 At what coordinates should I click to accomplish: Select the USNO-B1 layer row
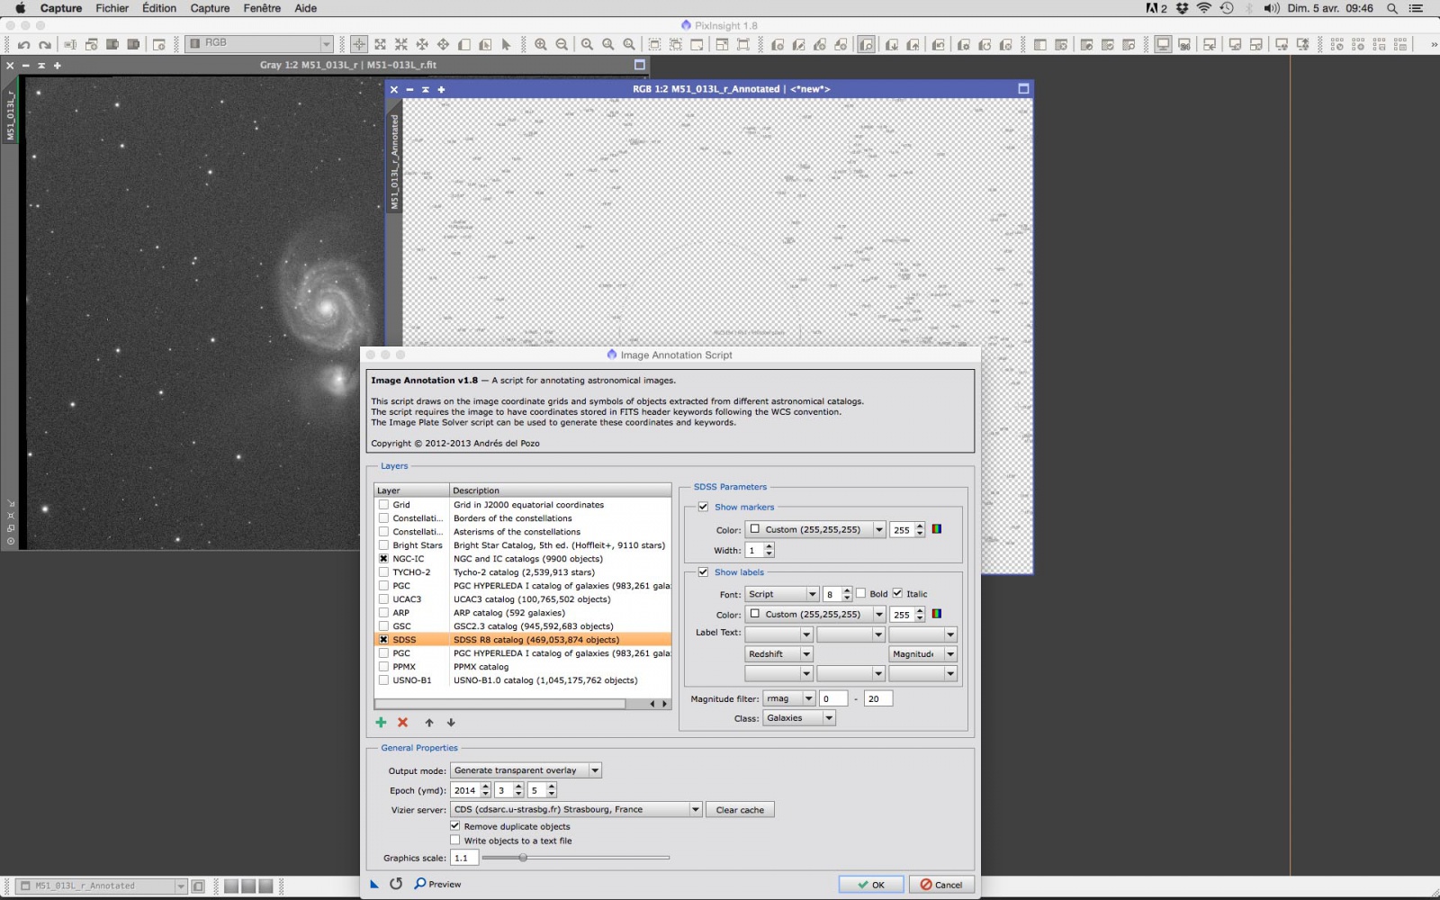coord(523,679)
